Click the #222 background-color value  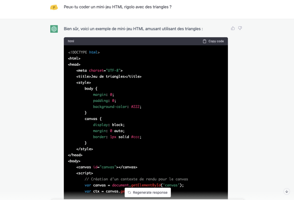tap(135, 107)
